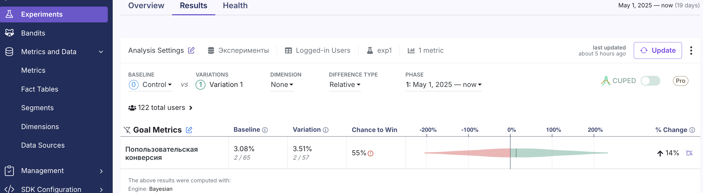Open the Dimension dropdown set to None
Screen dimensions: 703x193
[282, 85]
